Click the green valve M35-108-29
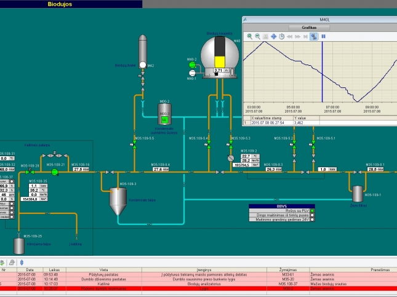The image size is (397, 297). click(30, 172)
